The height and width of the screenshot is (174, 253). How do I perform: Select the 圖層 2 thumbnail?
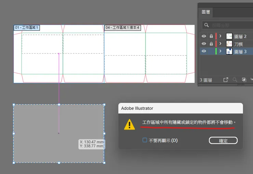pos(229,36)
